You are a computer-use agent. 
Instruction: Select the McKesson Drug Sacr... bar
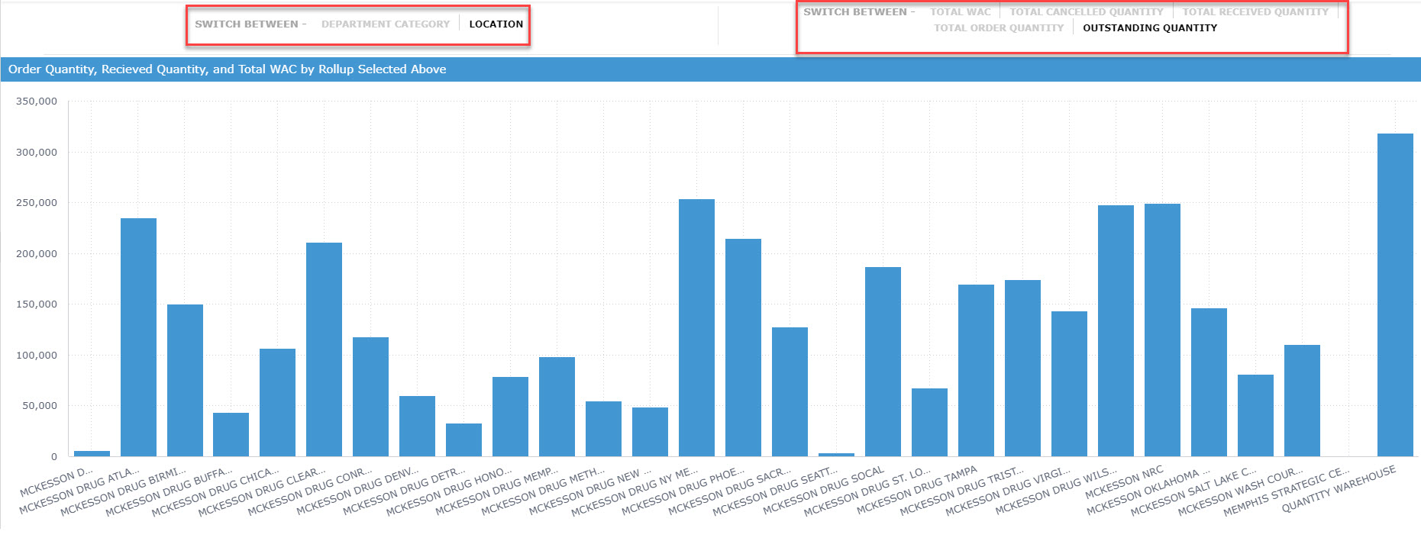[790, 392]
